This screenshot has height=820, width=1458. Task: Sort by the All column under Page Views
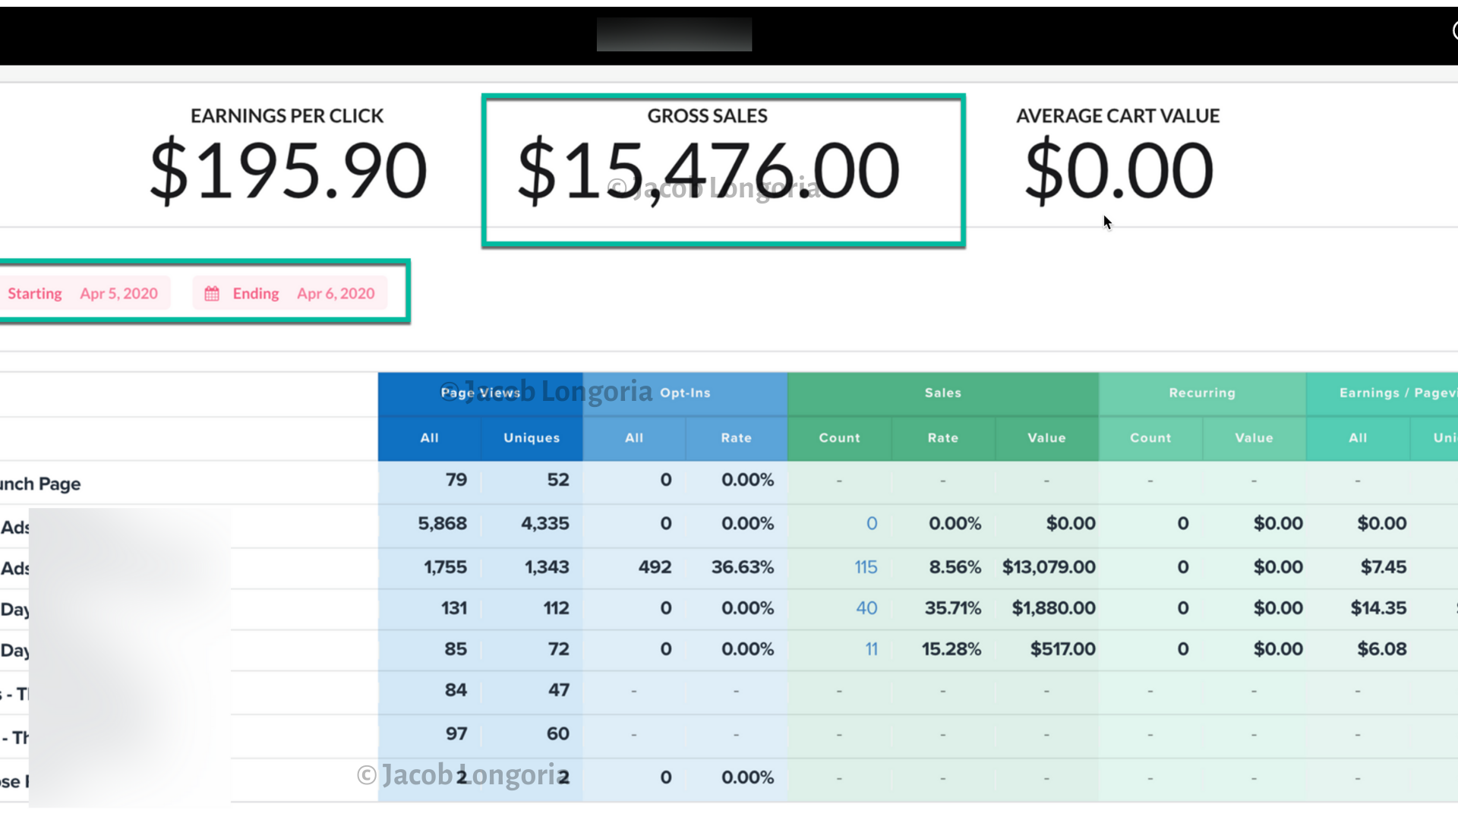pyautogui.click(x=428, y=438)
